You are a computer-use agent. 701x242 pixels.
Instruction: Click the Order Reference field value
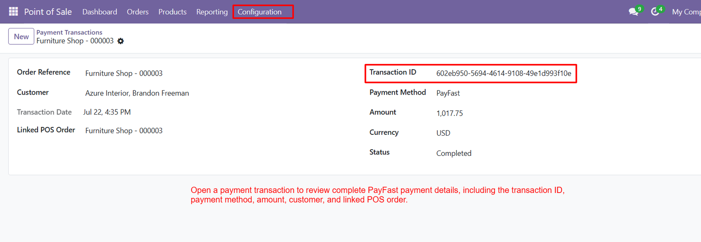[x=124, y=74]
